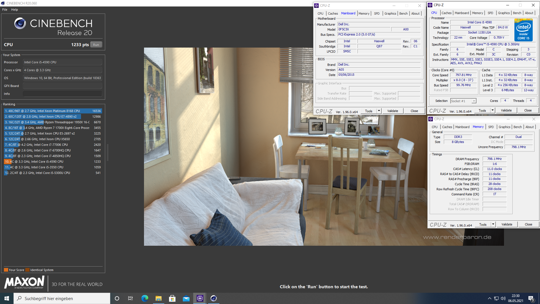Click the empty Info input field
Screen dimensions: 540x304
tap(62, 94)
